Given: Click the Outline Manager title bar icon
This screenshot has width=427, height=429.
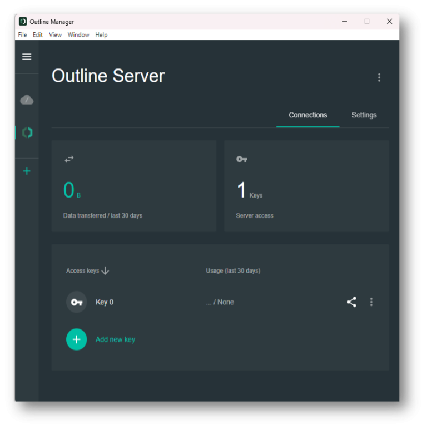Looking at the screenshot, I should click(x=23, y=22).
